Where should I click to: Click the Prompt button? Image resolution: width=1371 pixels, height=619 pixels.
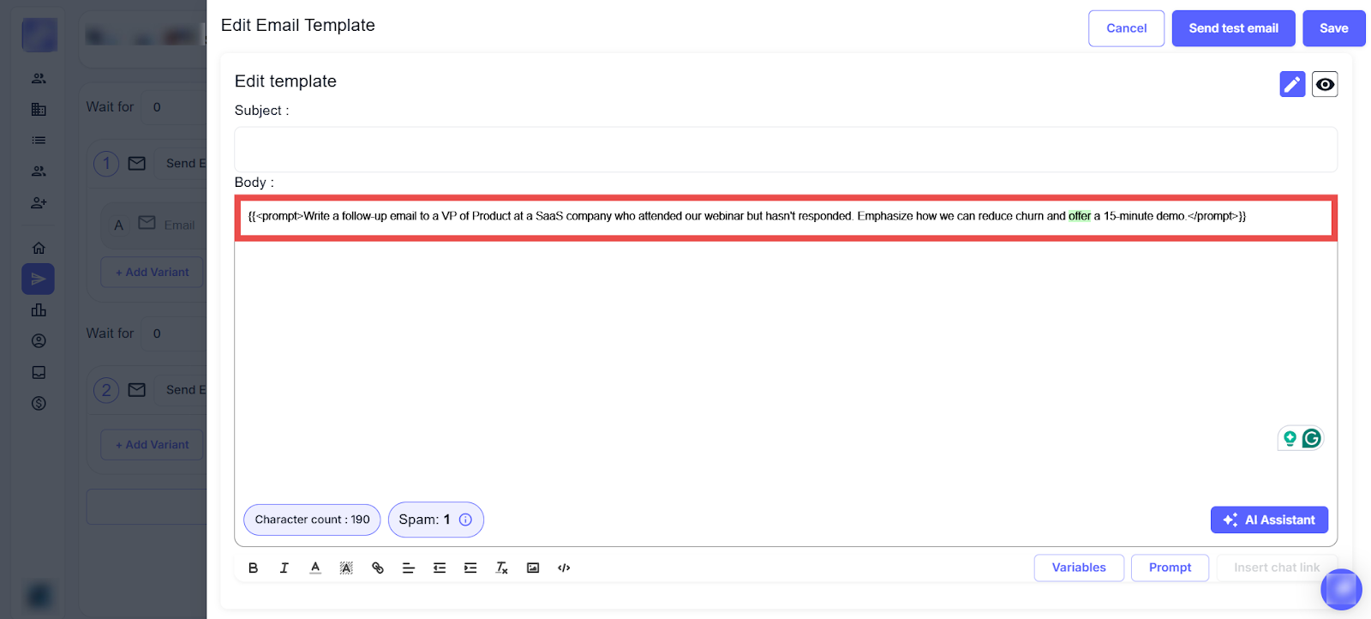pyautogui.click(x=1170, y=568)
